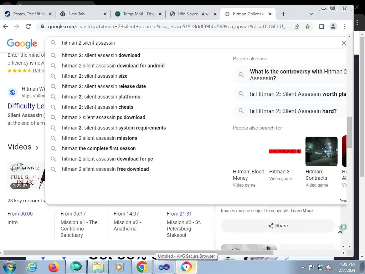The image size is (365, 274).
Task: Open Google Chrome from taskbar
Action: tap(142, 267)
